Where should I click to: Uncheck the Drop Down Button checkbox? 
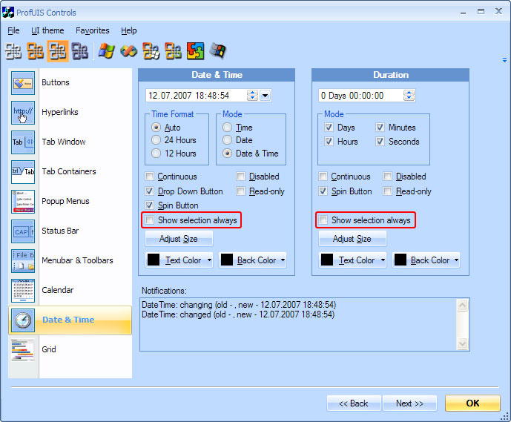click(x=149, y=191)
